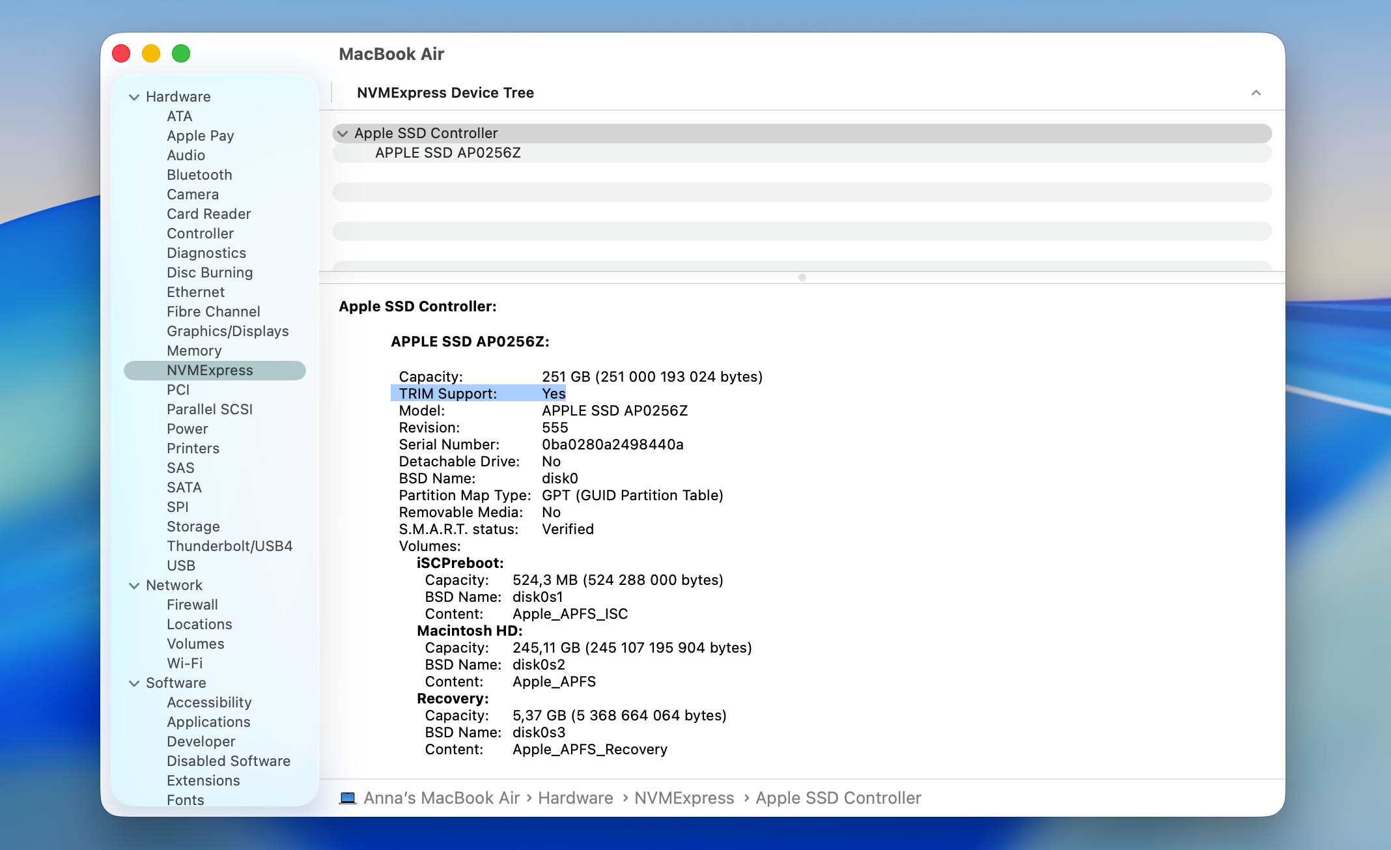Click the NVMExpress Device Tree column header
Image resolution: width=1391 pixels, height=850 pixels.
coord(445,93)
